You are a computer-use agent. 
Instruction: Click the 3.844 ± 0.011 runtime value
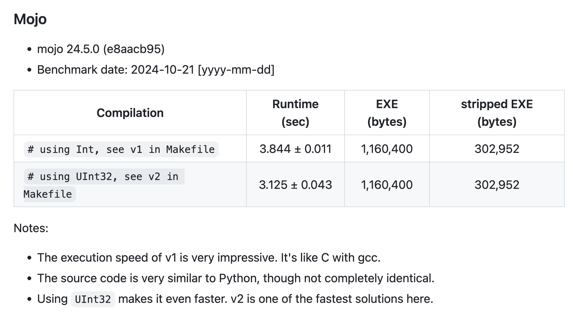295,149
